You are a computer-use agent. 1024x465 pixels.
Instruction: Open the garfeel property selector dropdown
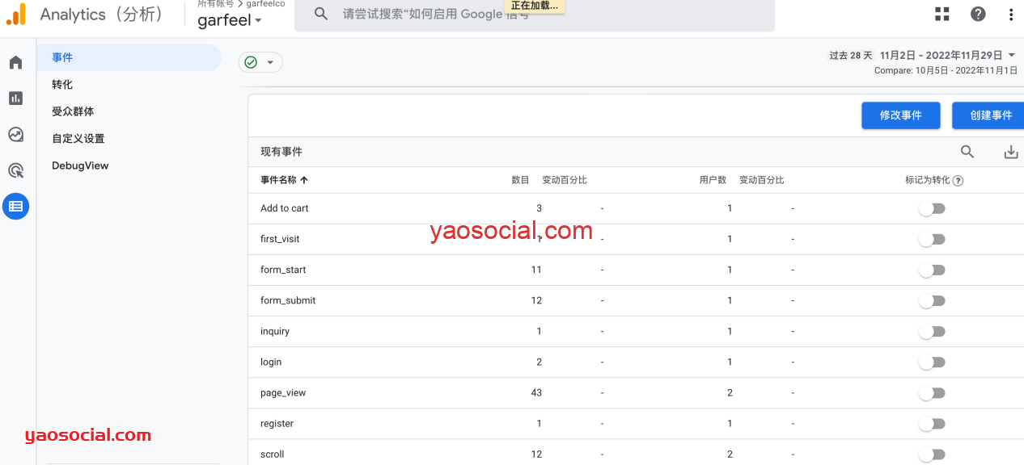point(230,21)
